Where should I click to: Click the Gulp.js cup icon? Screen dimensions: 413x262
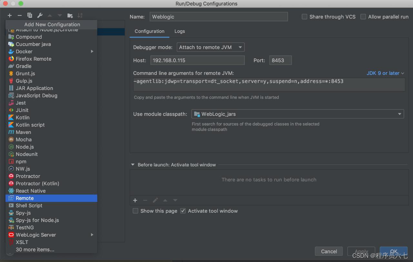click(11, 81)
